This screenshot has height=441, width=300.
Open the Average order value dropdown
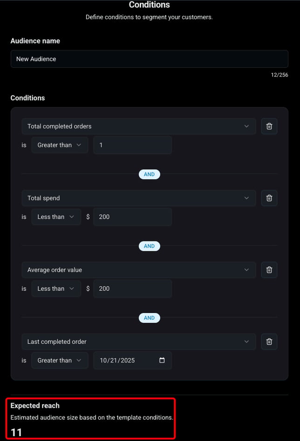click(138, 270)
